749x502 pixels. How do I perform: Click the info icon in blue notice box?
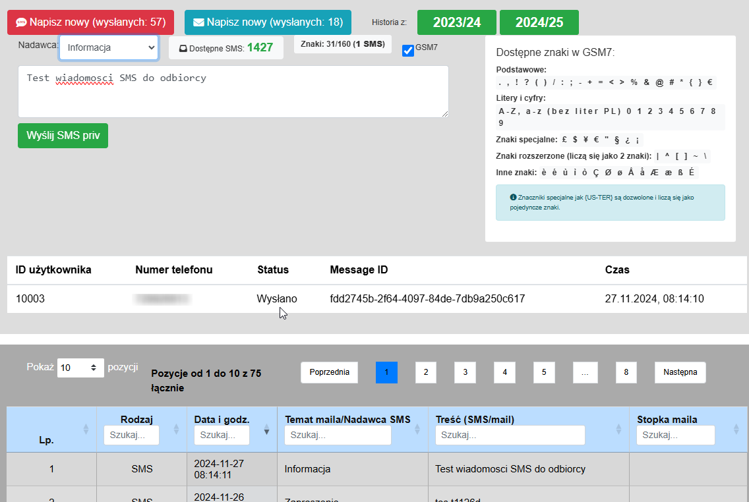tap(513, 197)
